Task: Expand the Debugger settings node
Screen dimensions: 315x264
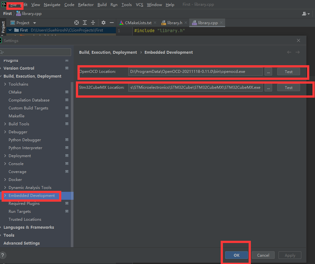Action: coord(5,132)
